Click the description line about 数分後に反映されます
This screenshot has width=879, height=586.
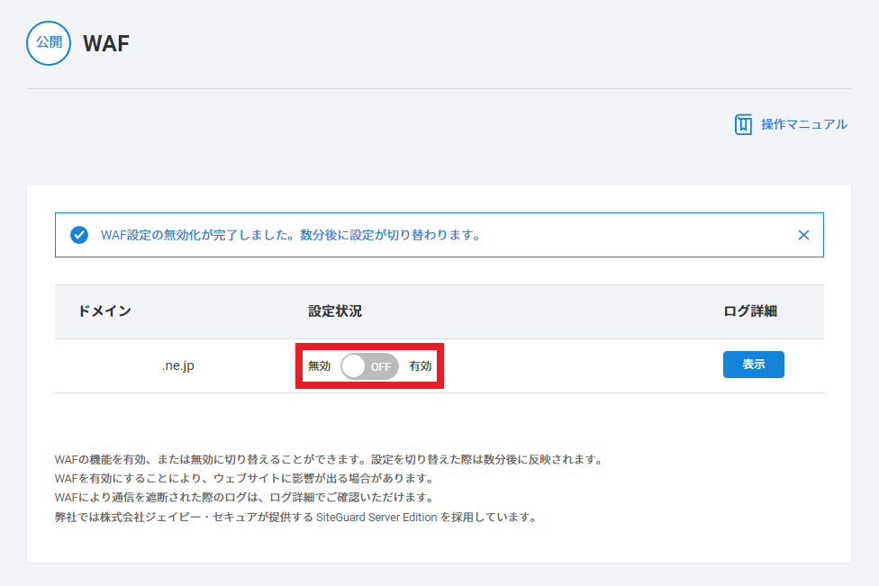(328, 459)
